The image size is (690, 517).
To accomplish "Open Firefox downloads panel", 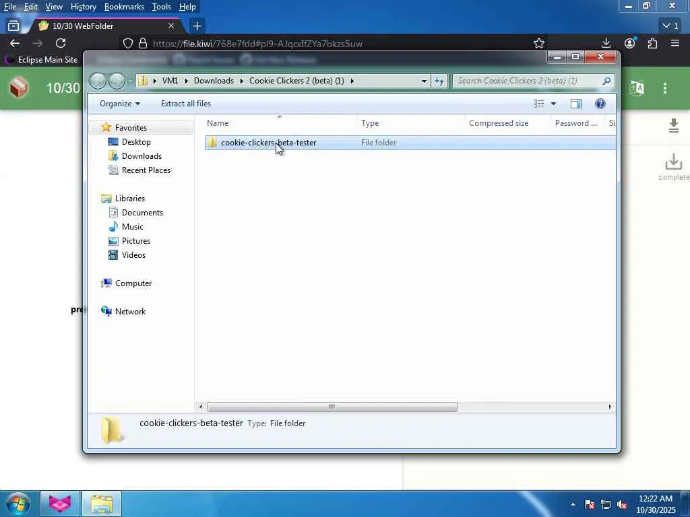I will [606, 43].
